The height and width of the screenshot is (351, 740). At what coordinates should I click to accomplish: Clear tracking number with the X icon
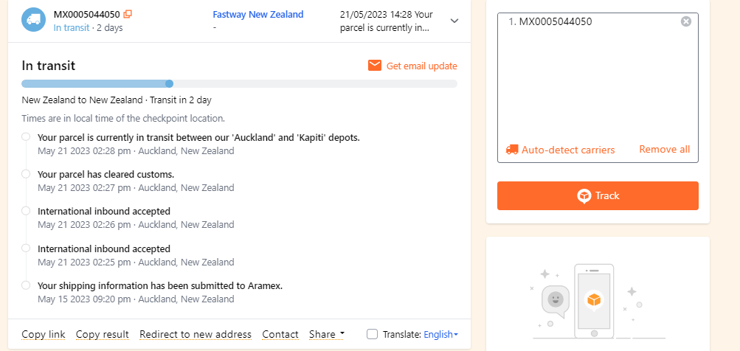(x=686, y=21)
